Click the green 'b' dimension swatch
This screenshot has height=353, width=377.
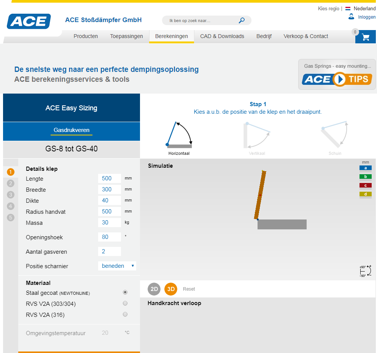point(366,177)
